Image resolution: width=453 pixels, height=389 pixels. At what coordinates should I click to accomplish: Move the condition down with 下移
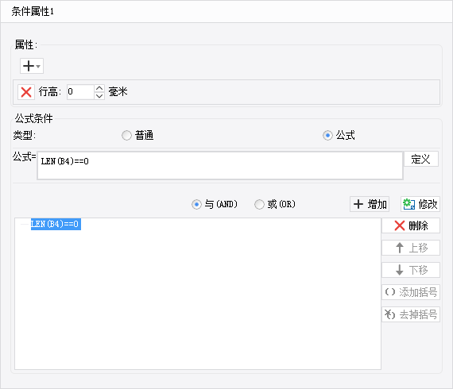pyautogui.click(x=411, y=270)
